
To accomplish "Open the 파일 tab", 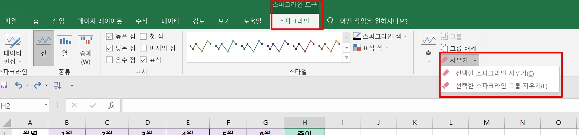I will pyautogui.click(x=11, y=21).
